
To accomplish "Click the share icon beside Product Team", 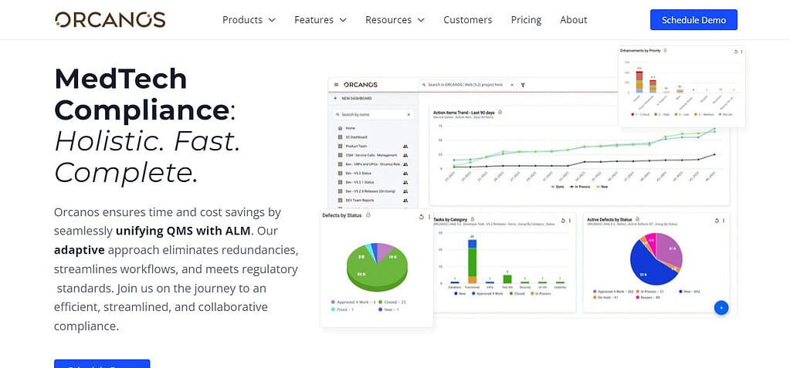I will click(405, 147).
